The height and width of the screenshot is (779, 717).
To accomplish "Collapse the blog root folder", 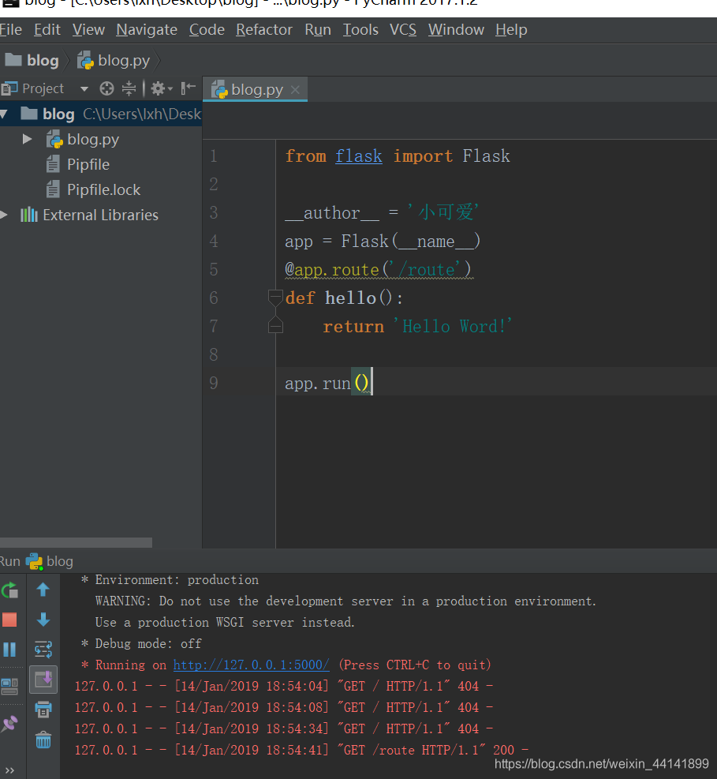I will [x=4, y=114].
